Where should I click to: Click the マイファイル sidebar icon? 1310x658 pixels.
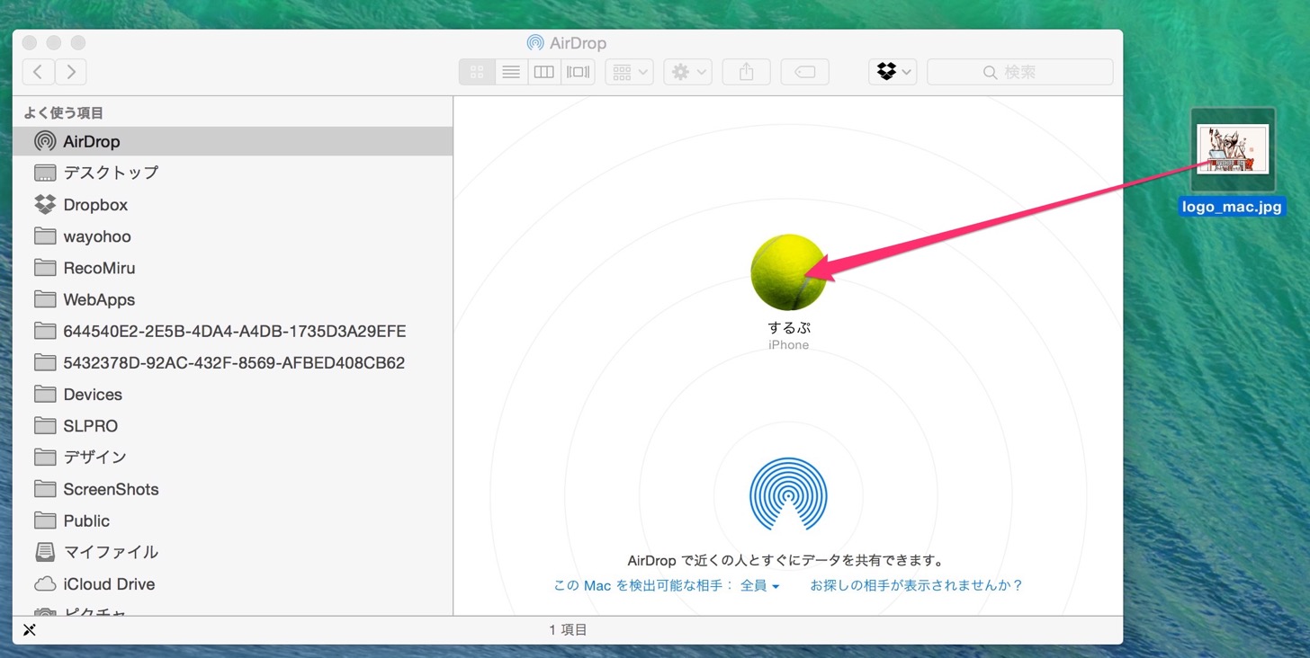[x=45, y=552]
